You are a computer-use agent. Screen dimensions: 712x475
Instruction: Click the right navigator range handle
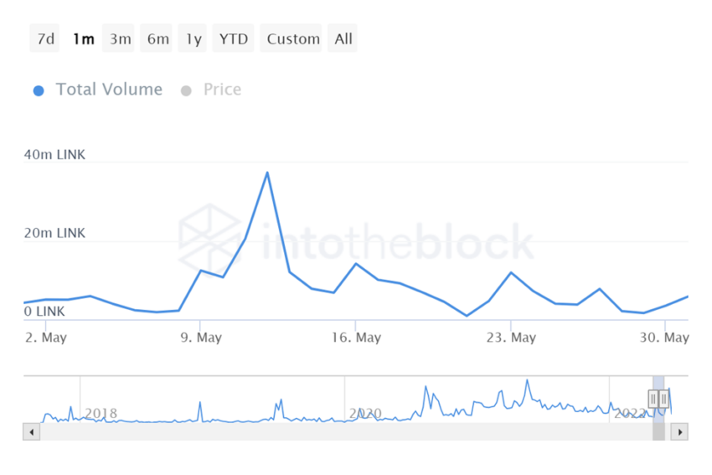pos(663,399)
